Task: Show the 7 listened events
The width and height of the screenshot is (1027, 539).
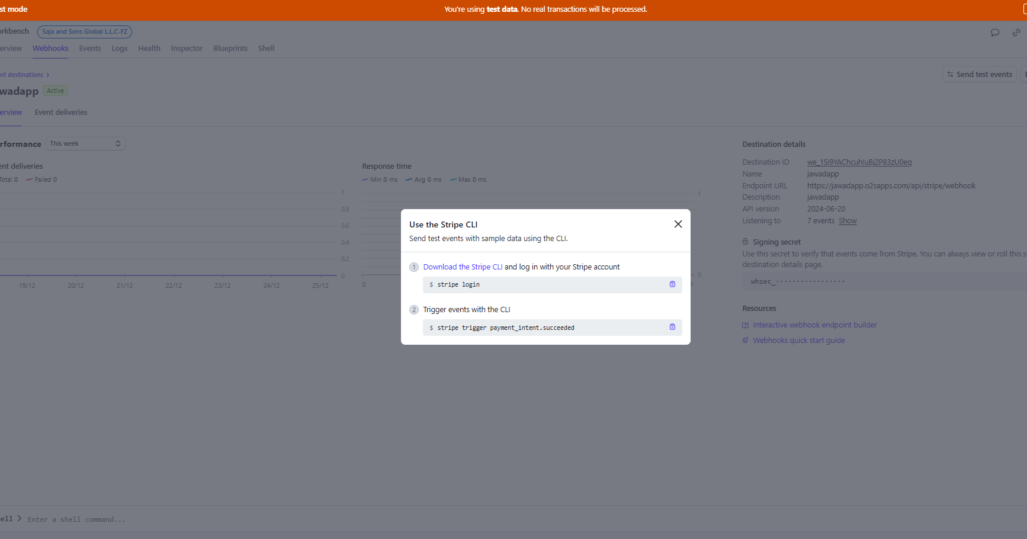Action: [x=848, y=221]
